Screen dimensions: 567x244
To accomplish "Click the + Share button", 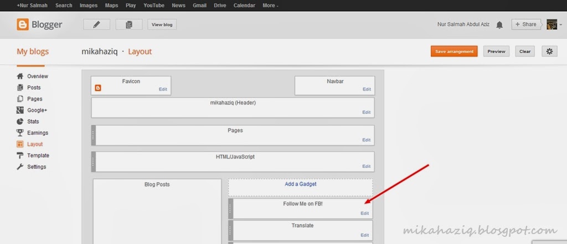I will tap(526, 24).
